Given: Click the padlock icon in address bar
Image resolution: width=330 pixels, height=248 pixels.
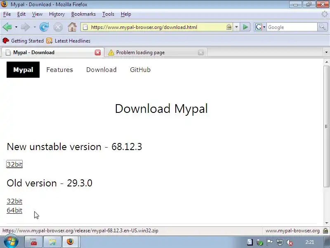Looking at the screenshot, I should pos(229,27).
